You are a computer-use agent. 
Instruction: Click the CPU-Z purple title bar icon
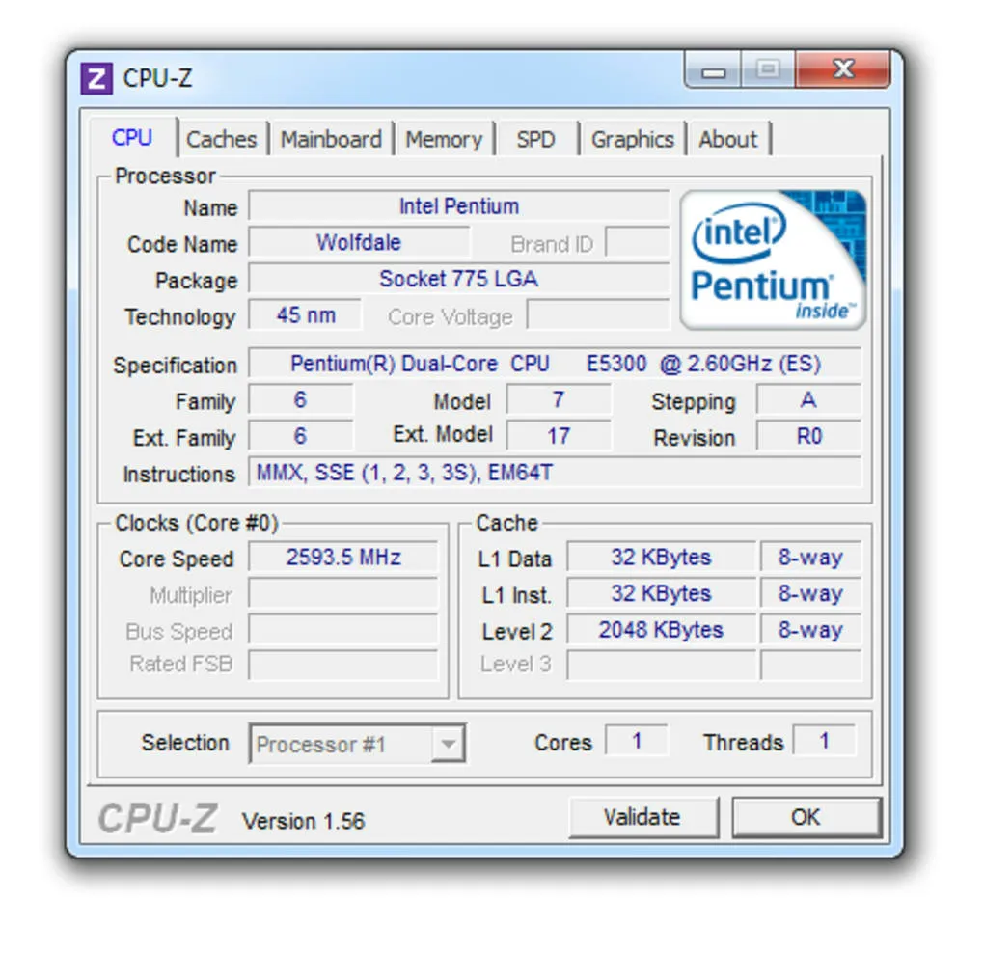point(96,78)
